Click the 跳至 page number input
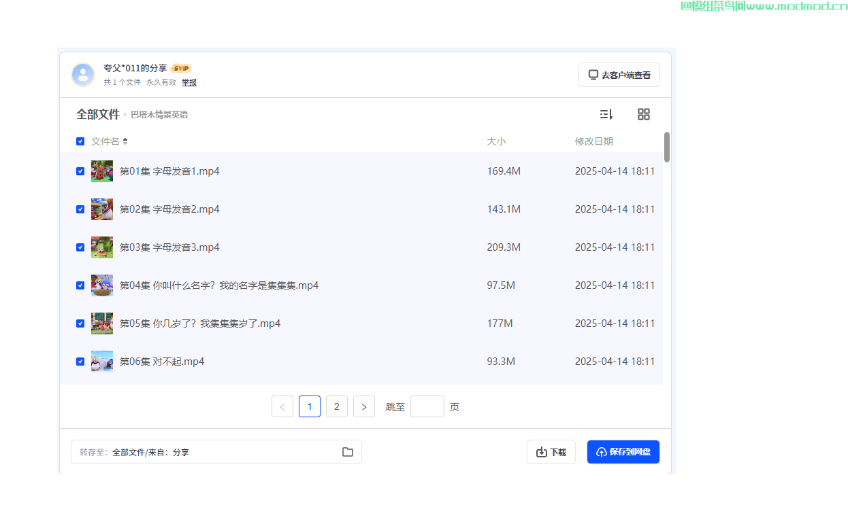The width and height of the screenshot is (848, 509). [x=427, y=406]
